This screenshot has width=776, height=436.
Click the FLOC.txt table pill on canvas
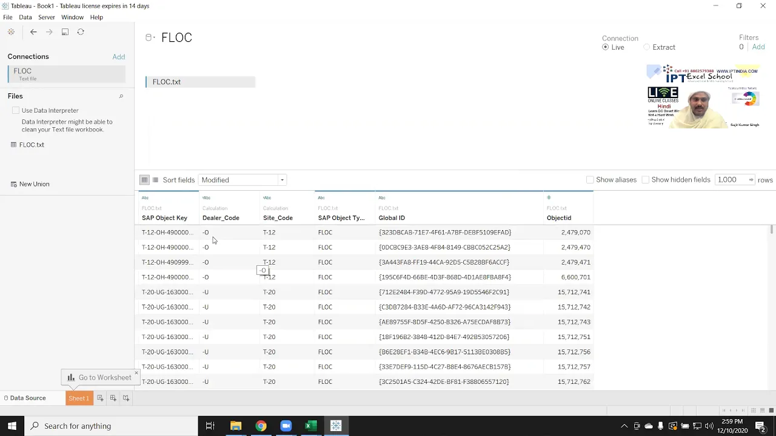point(200,82)
